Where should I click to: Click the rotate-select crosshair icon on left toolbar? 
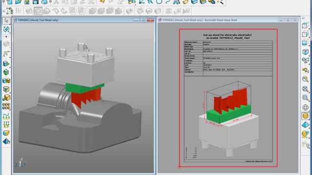6,29
